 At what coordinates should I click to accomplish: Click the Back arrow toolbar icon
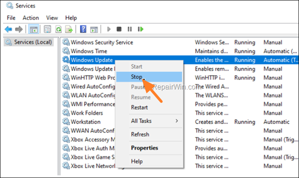click(8, 29)
